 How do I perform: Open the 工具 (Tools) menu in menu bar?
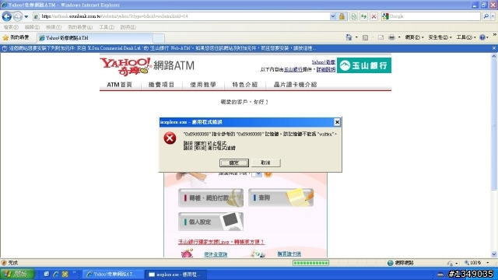pyautogui.click(x=107, y=27)
